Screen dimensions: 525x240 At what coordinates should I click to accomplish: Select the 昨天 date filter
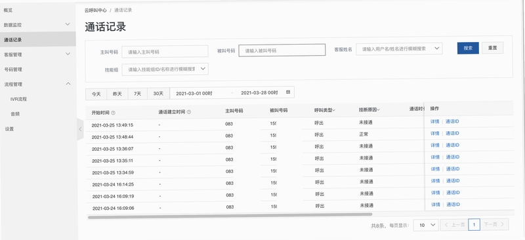pos(117,94)
